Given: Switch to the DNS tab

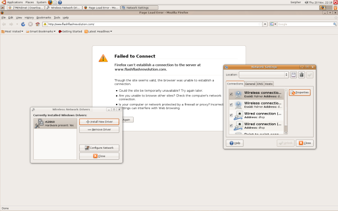Looking at the screenshot, I should click(x=260, y=84).
